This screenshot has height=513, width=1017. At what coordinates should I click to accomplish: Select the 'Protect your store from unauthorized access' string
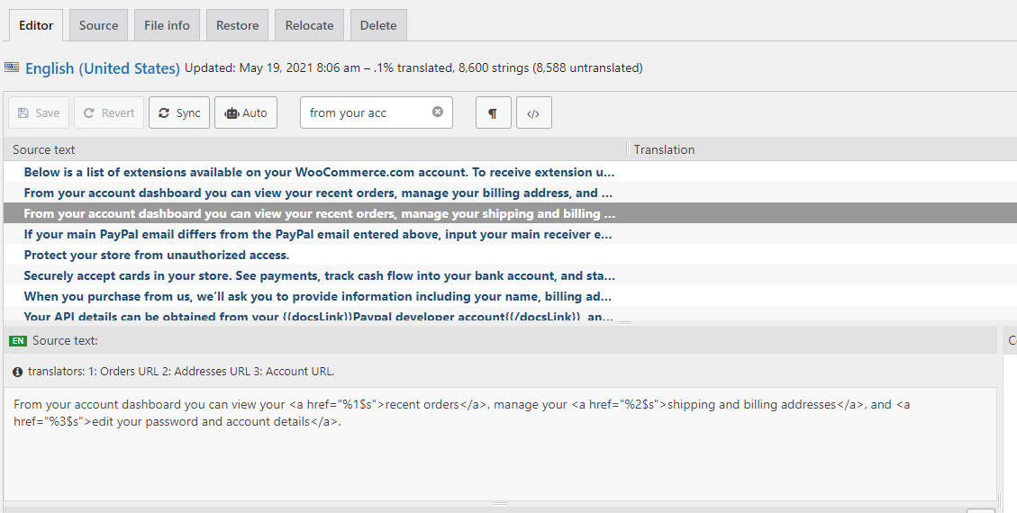[x=157, y=255]
